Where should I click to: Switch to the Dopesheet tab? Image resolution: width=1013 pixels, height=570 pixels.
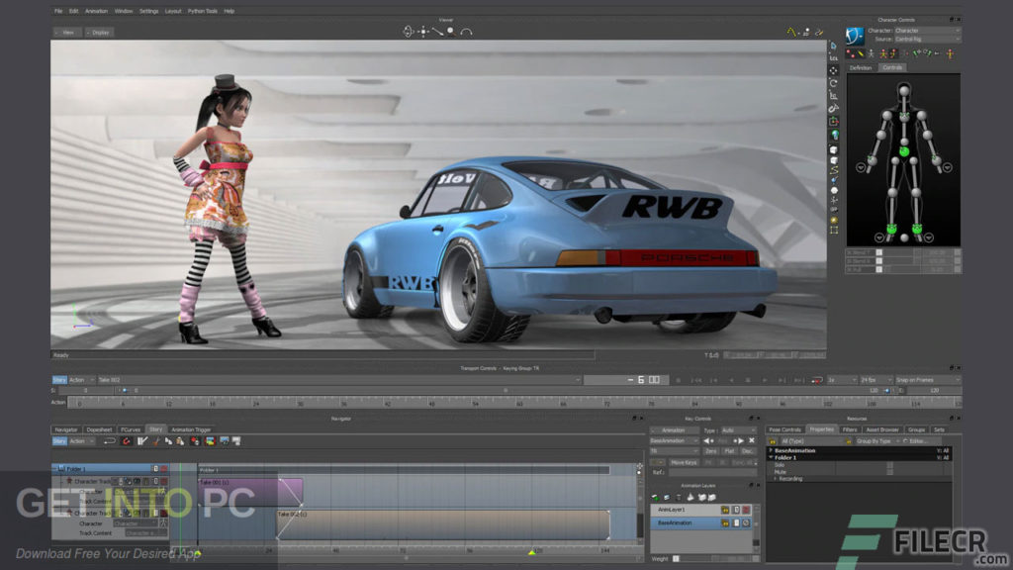coord(99,429)
